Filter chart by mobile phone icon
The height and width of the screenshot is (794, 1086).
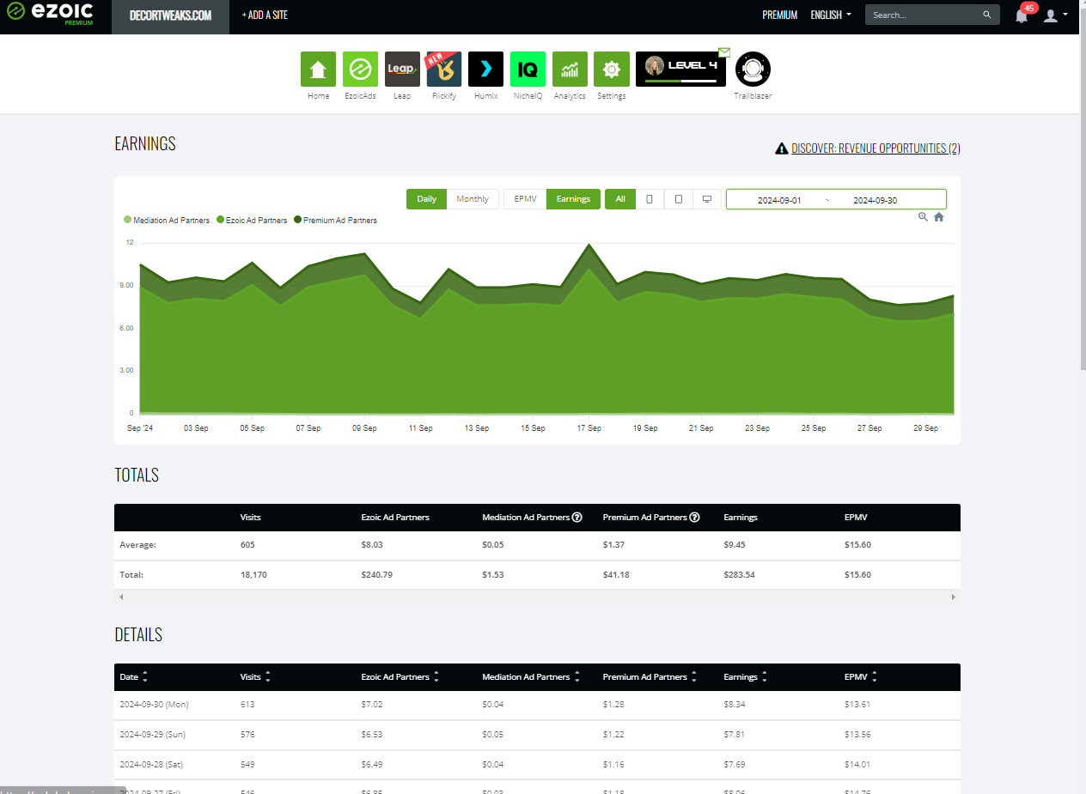649,199
